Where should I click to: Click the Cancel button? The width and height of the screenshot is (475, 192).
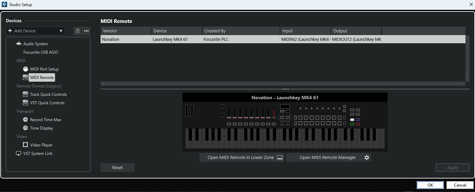point(460,185)
